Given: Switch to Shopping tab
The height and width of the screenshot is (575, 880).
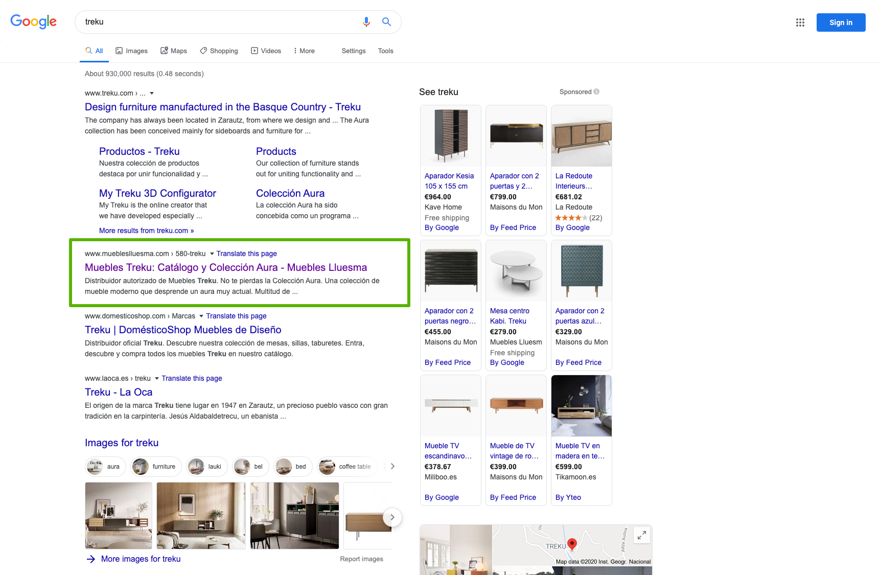Looking at the screenshot, I should 219,51.
